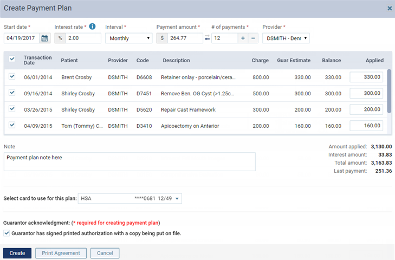Uncheck the Apicoectomy on Anterior row
This screenshot has width=395, height=260.
click(x=12, y=126)
